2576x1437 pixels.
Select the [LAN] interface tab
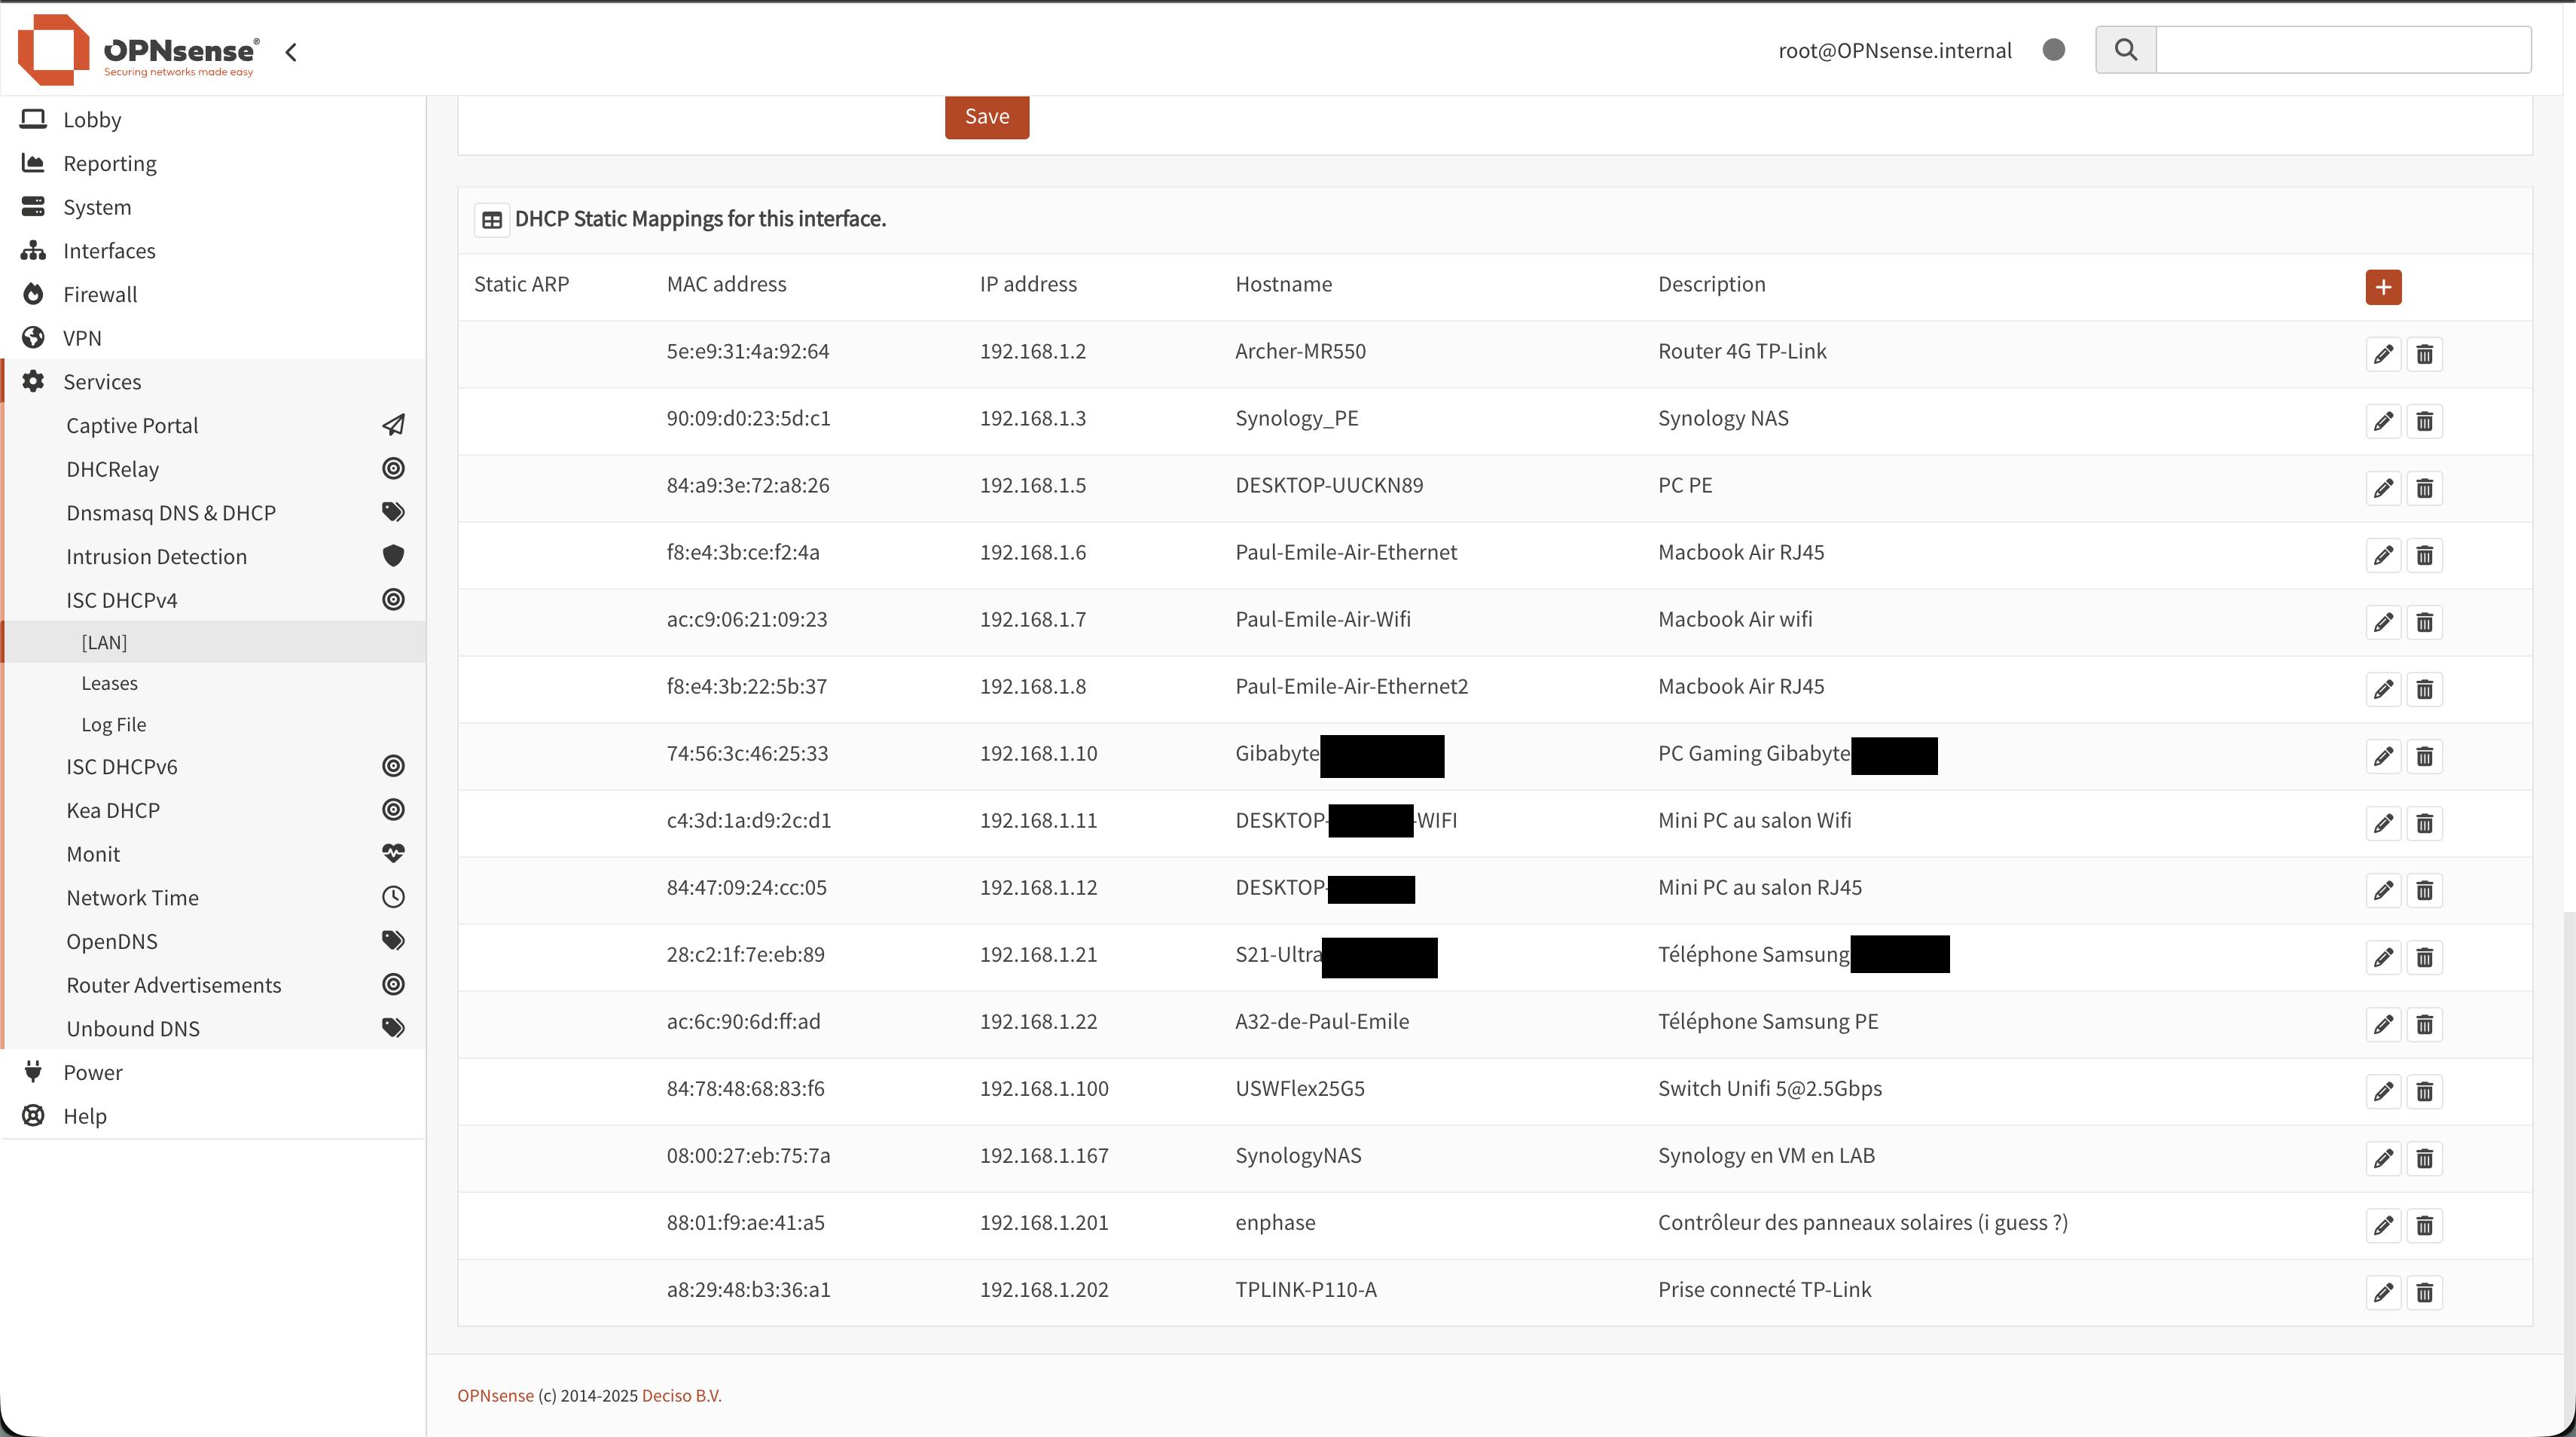[103, 641]
